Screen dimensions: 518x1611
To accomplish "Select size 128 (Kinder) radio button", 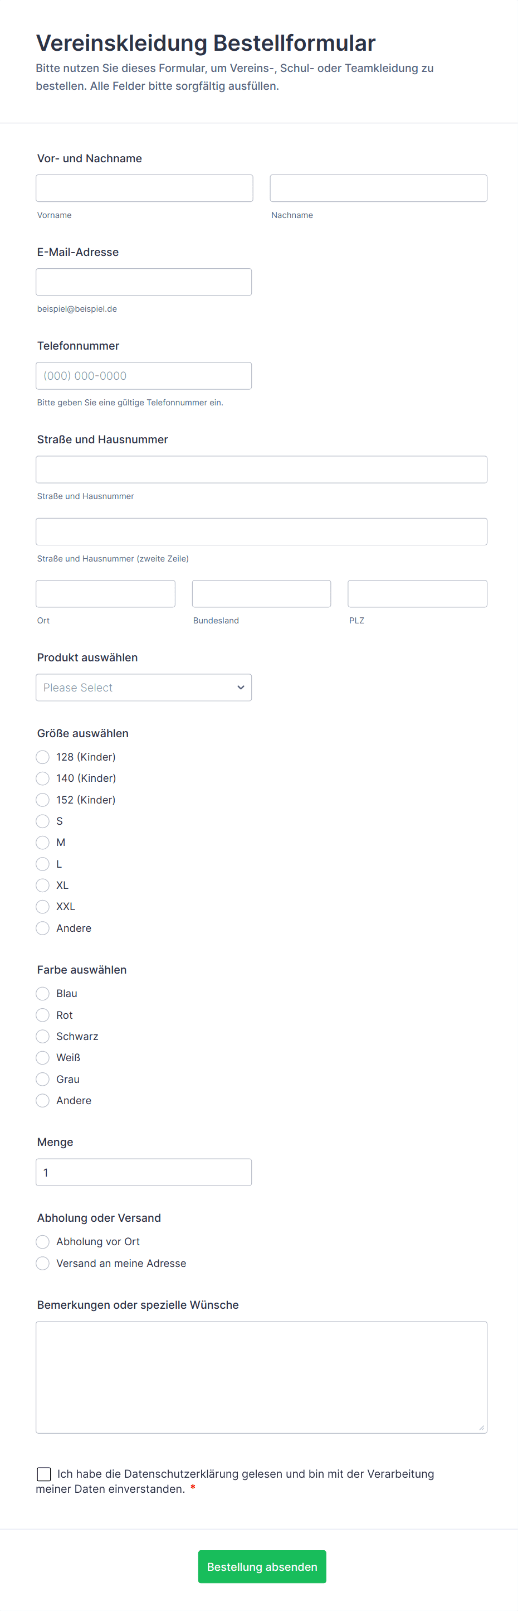I will tap(42, 757).
